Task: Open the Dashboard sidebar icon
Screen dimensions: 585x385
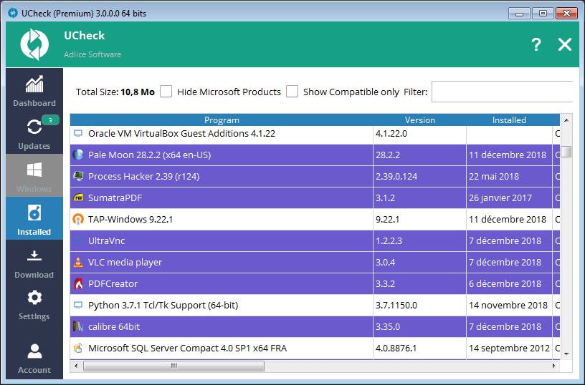Action: click(34, 84)
